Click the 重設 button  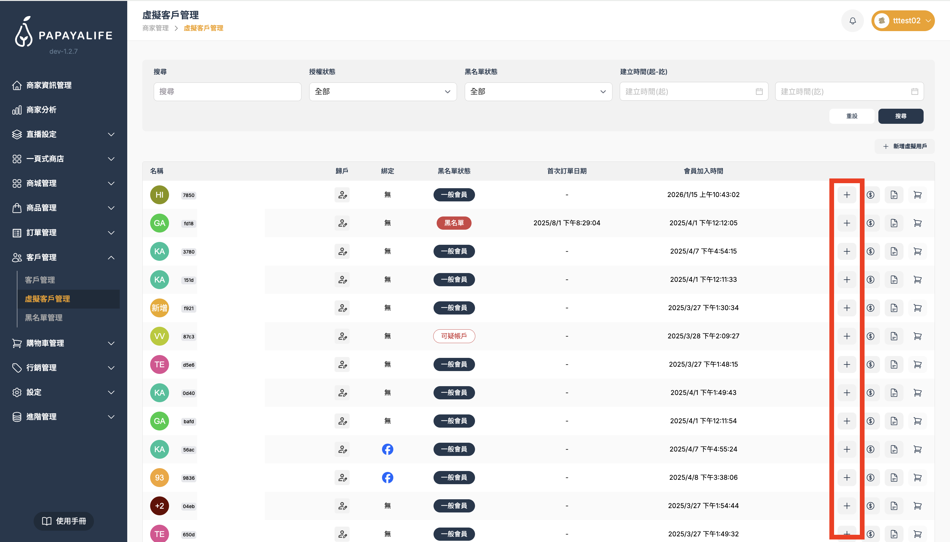tap(851, 116)
